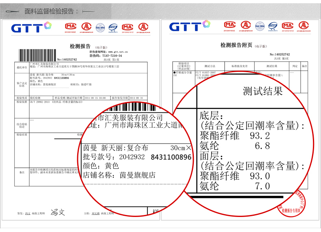Click the 备注 column header on the 检测报告附页 page
Screen dimensions: 321x232
(x=304, y=66)
